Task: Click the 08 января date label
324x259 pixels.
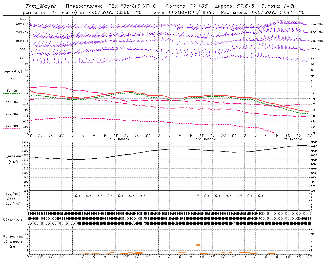Action: coord(292,139)
